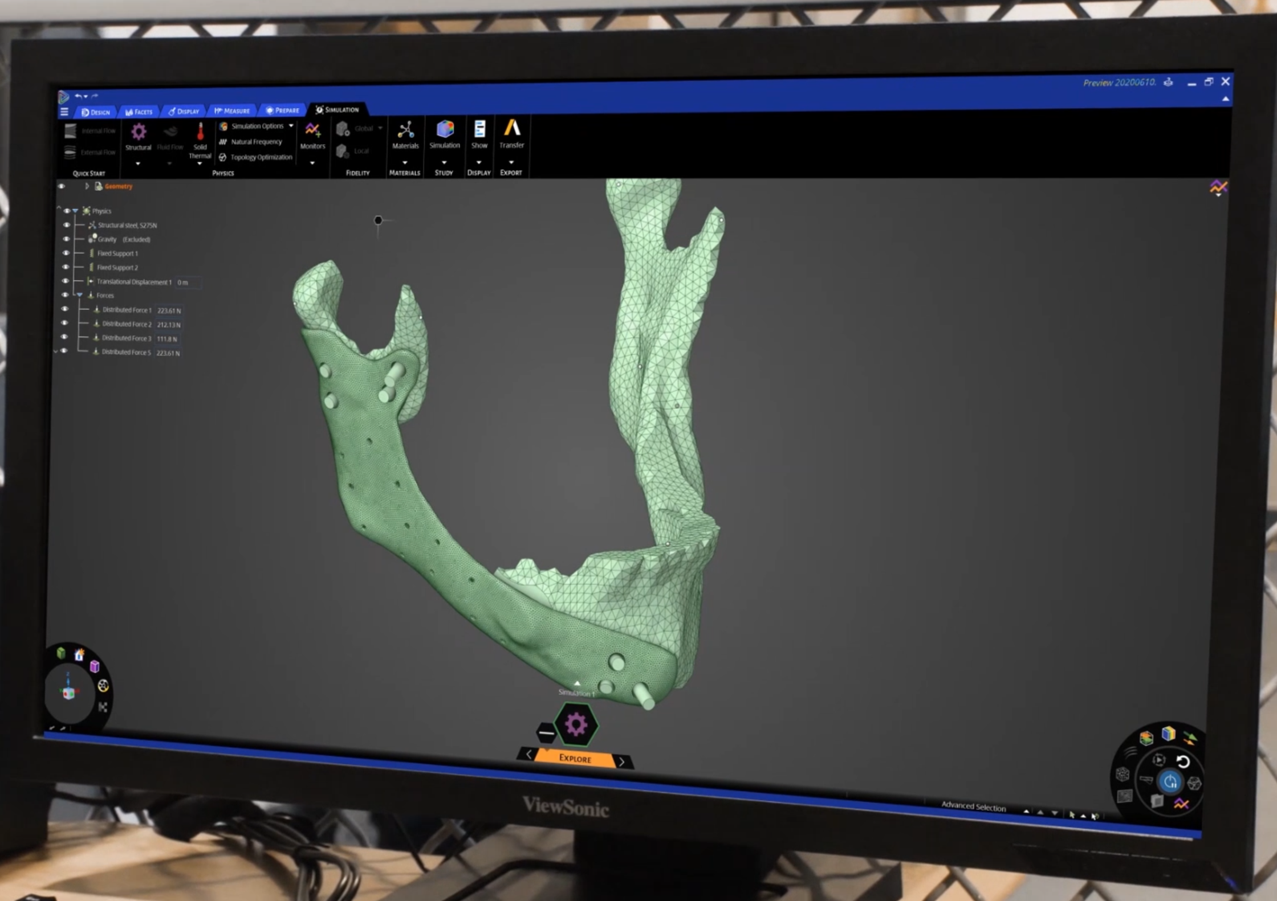Viewport: 1277px width, 901px height.
Task: Open the Materials tool icon
Action: click(x=405, y=130)
